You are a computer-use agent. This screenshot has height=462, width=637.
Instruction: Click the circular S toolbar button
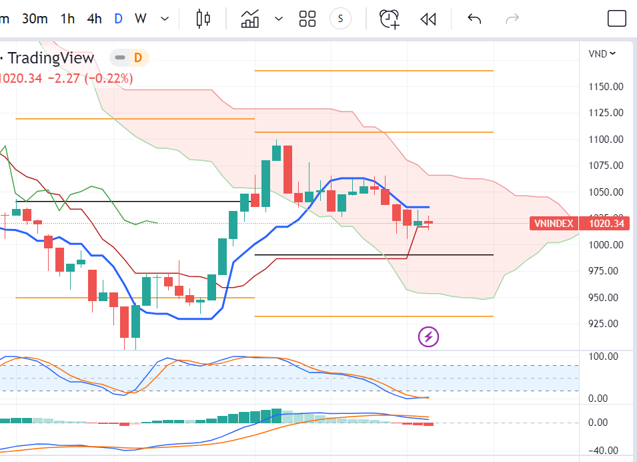(341, 19)
